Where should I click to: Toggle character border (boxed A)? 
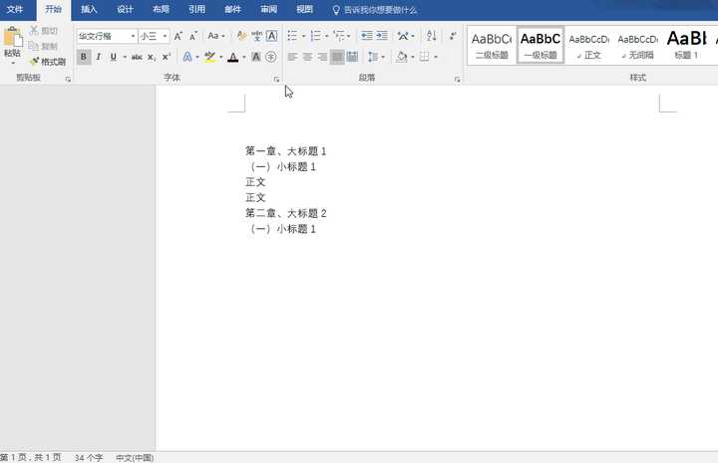tap(271, 36)
